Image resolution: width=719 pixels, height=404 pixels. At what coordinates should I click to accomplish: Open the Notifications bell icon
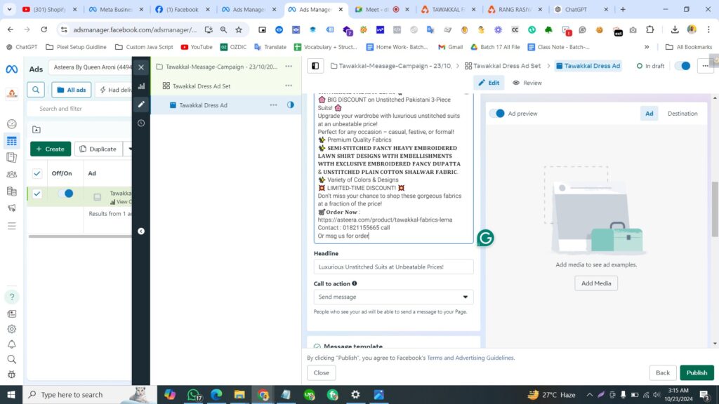[x=12, y=344]
